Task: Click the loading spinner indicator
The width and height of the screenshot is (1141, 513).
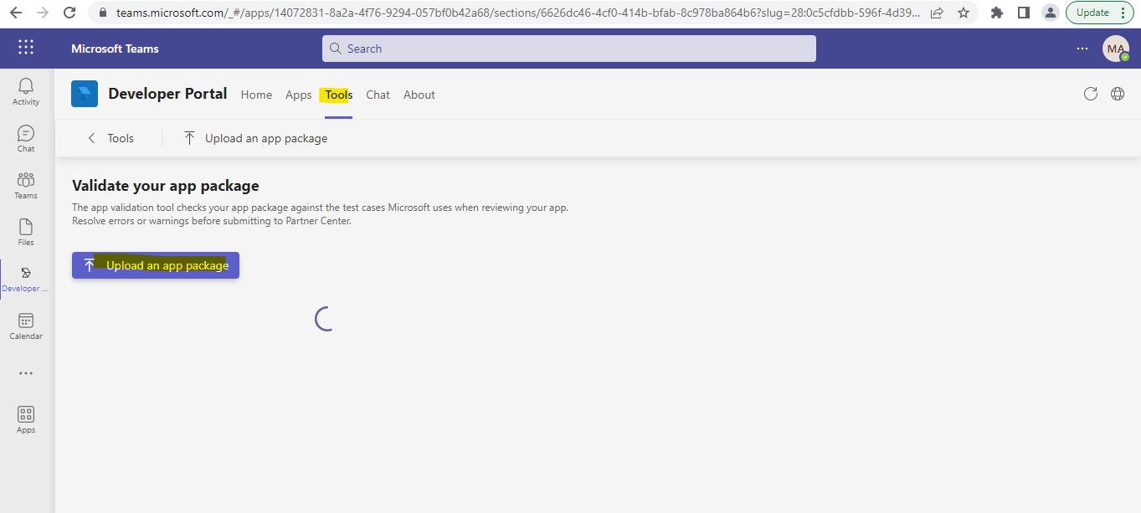Action: (324, 319)
